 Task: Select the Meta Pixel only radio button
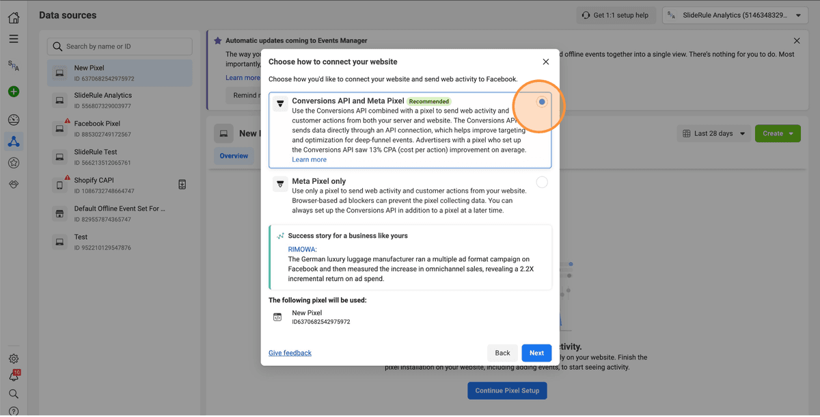(542, 182)
